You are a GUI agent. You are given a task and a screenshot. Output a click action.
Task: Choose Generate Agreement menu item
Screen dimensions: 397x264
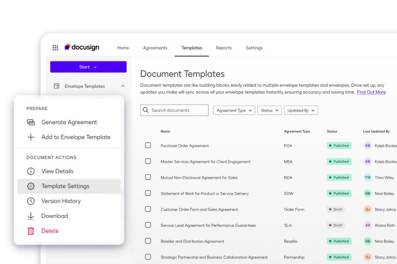click(x=69, y=122)
